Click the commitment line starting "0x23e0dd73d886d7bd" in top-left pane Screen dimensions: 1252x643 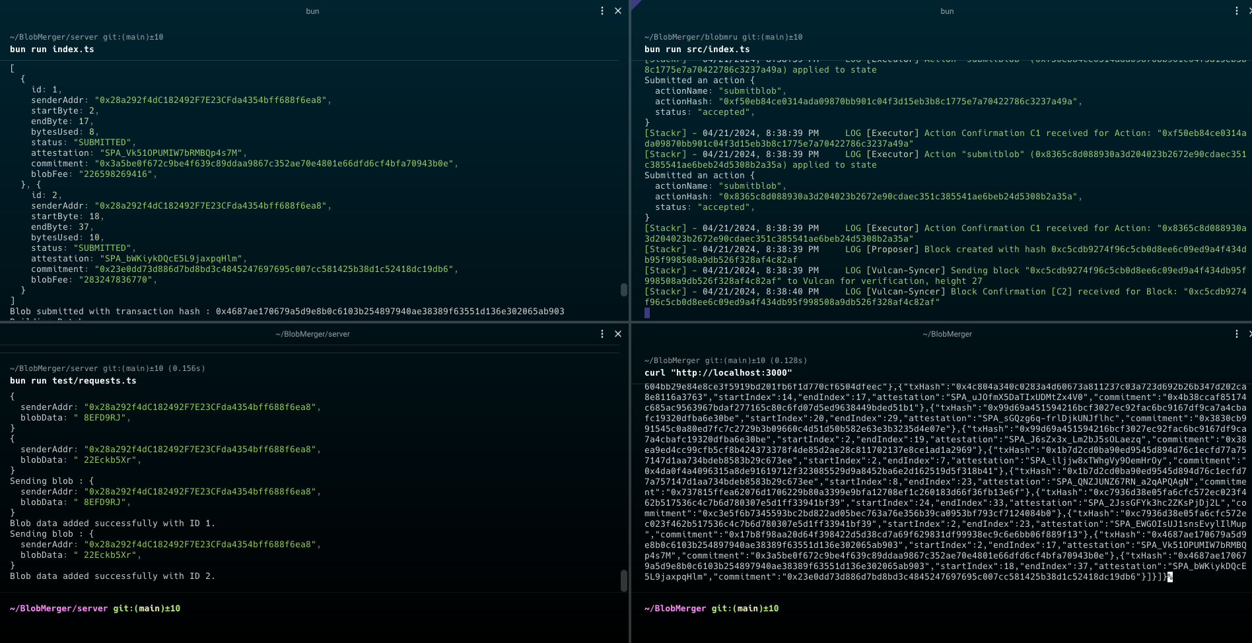[x=245, y=269]
